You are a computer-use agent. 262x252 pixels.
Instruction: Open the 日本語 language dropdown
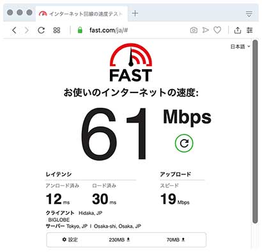[240, 46]
